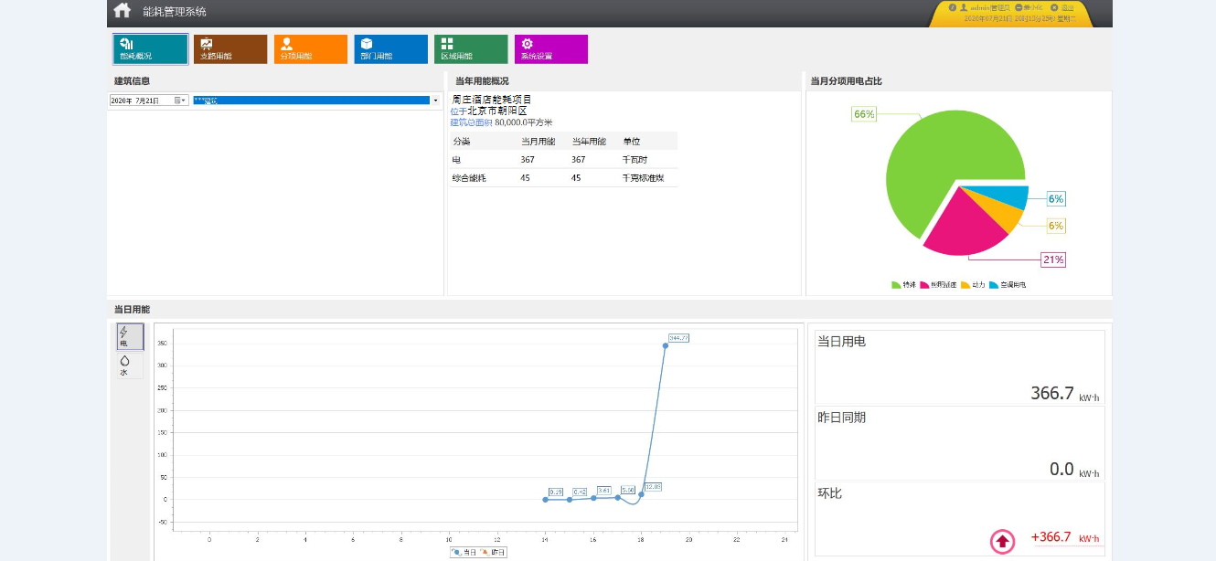Expand the building selection dropdown arrow
The width and height of the screenshot is (1216, 561).
click(435, 101)
